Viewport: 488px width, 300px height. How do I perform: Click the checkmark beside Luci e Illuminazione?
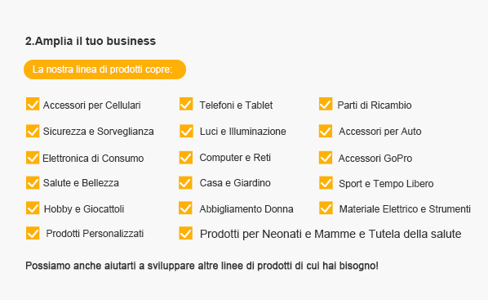(186, 131)
